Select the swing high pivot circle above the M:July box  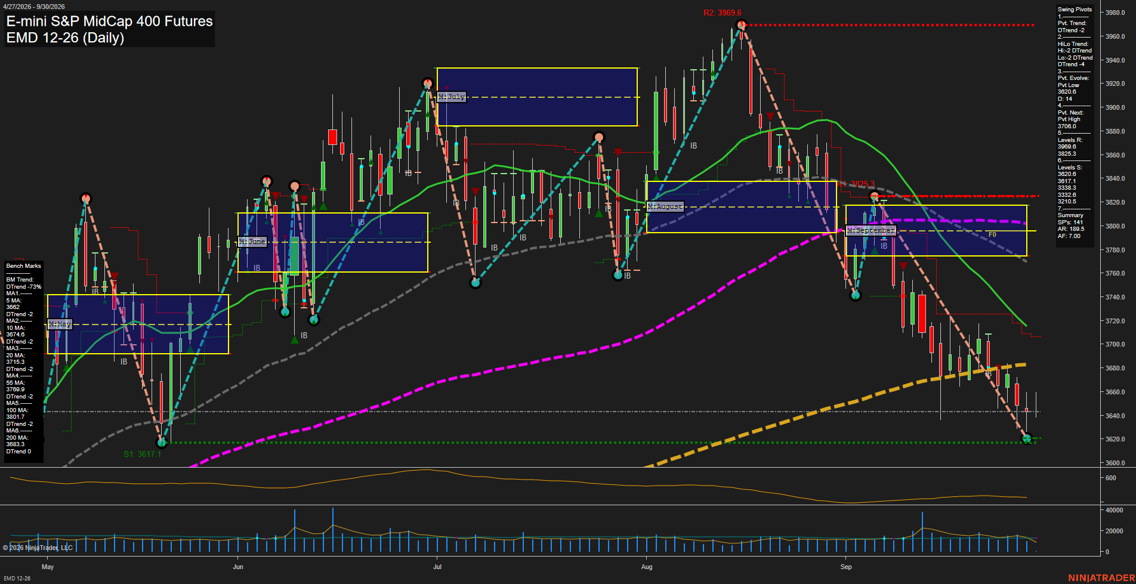pyautogui.click(x=427, y=84)
